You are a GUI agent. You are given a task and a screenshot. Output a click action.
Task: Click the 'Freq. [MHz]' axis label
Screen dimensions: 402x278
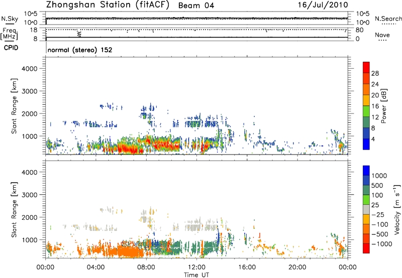coord(9,34)
